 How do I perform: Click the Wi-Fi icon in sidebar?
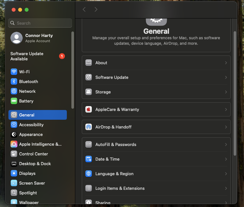tap(14, 72)
